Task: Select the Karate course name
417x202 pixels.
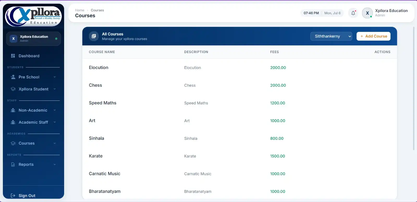Action: (x=96, y=156)
